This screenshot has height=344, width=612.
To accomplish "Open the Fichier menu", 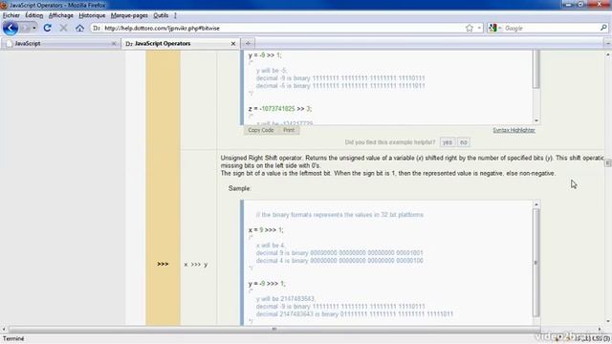I will click(11, 15).
